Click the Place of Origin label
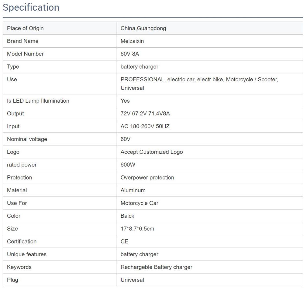 25,28
